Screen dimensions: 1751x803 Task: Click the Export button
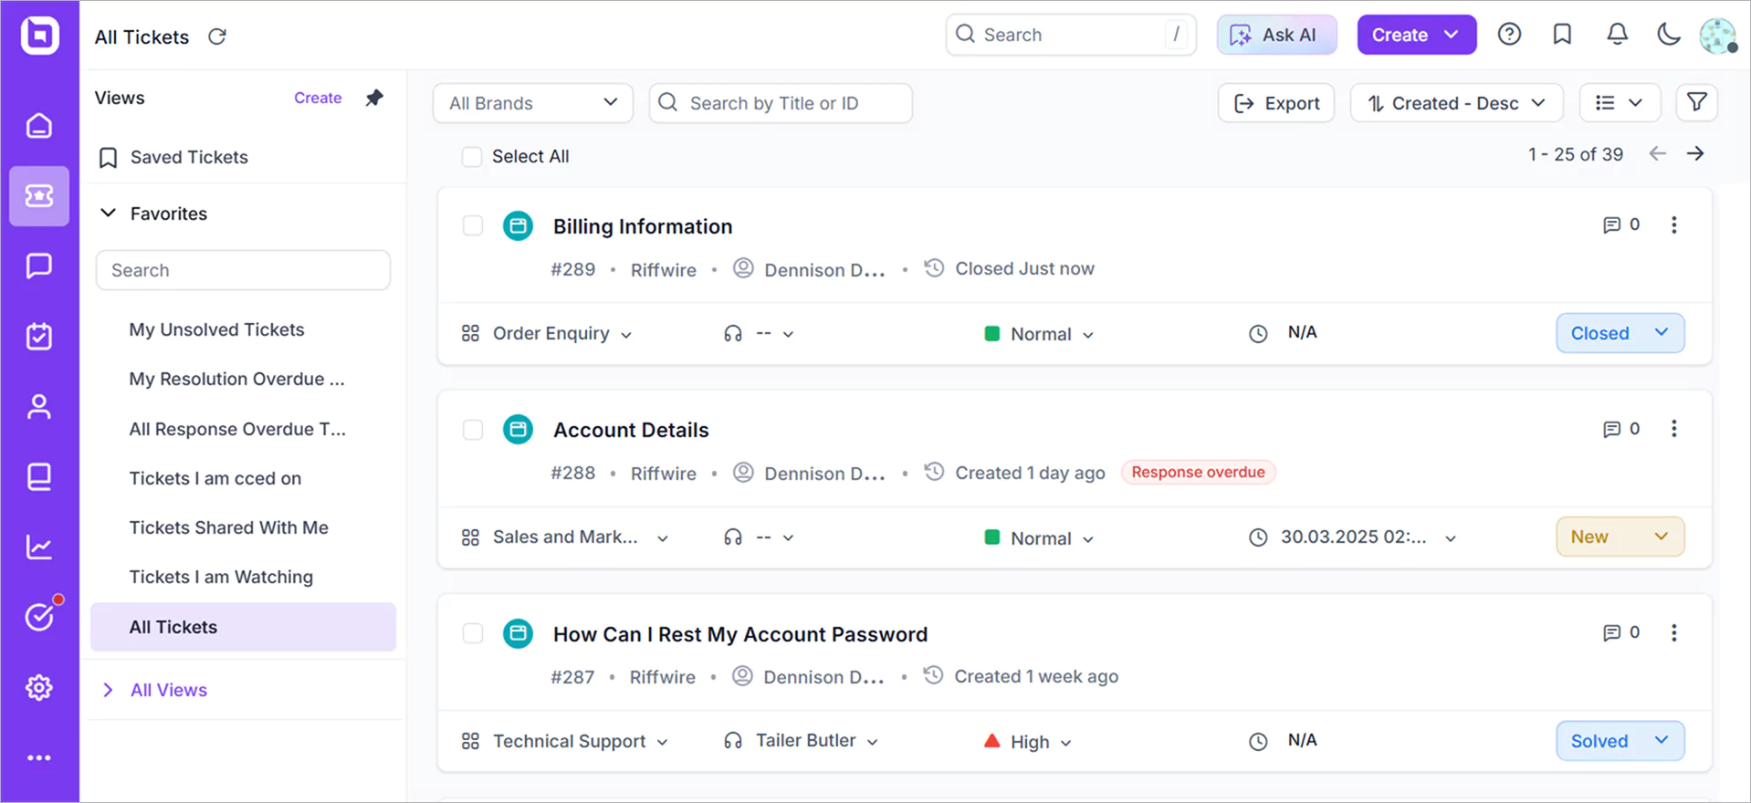[x=1276, y=103]
